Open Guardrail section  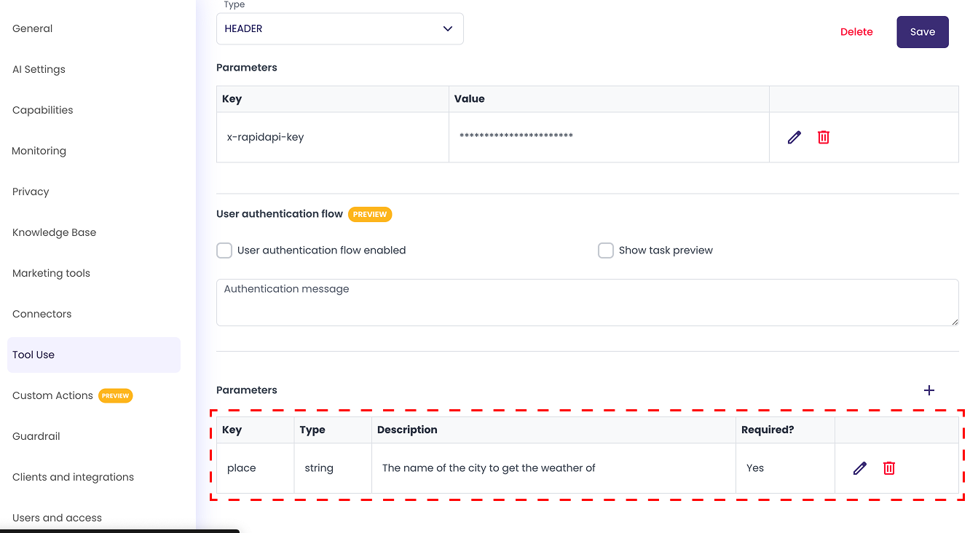[36, 436]
